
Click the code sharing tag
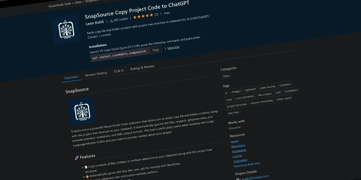point(267,87)
